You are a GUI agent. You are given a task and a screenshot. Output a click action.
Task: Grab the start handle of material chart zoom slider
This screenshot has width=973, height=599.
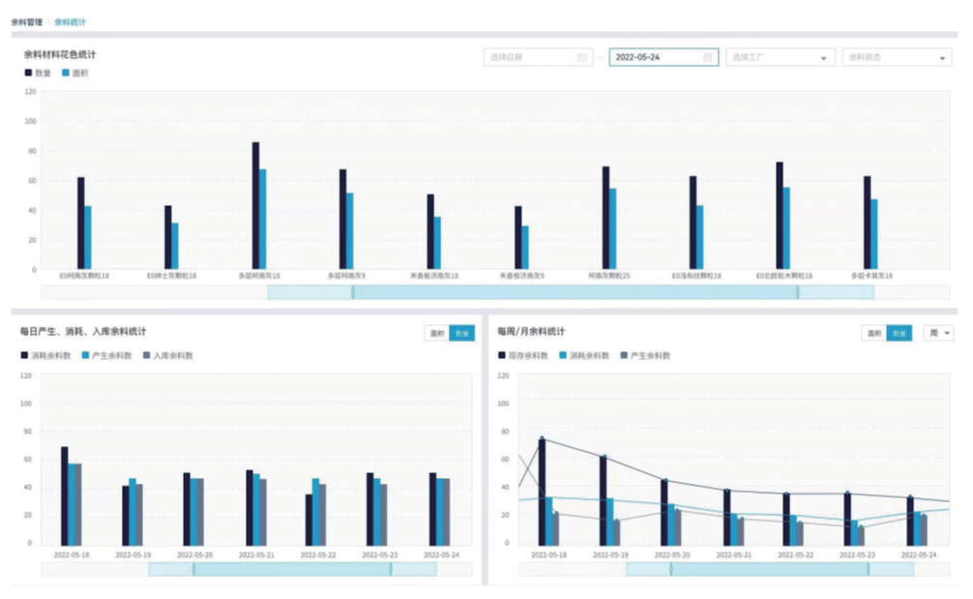click(353, 292)
